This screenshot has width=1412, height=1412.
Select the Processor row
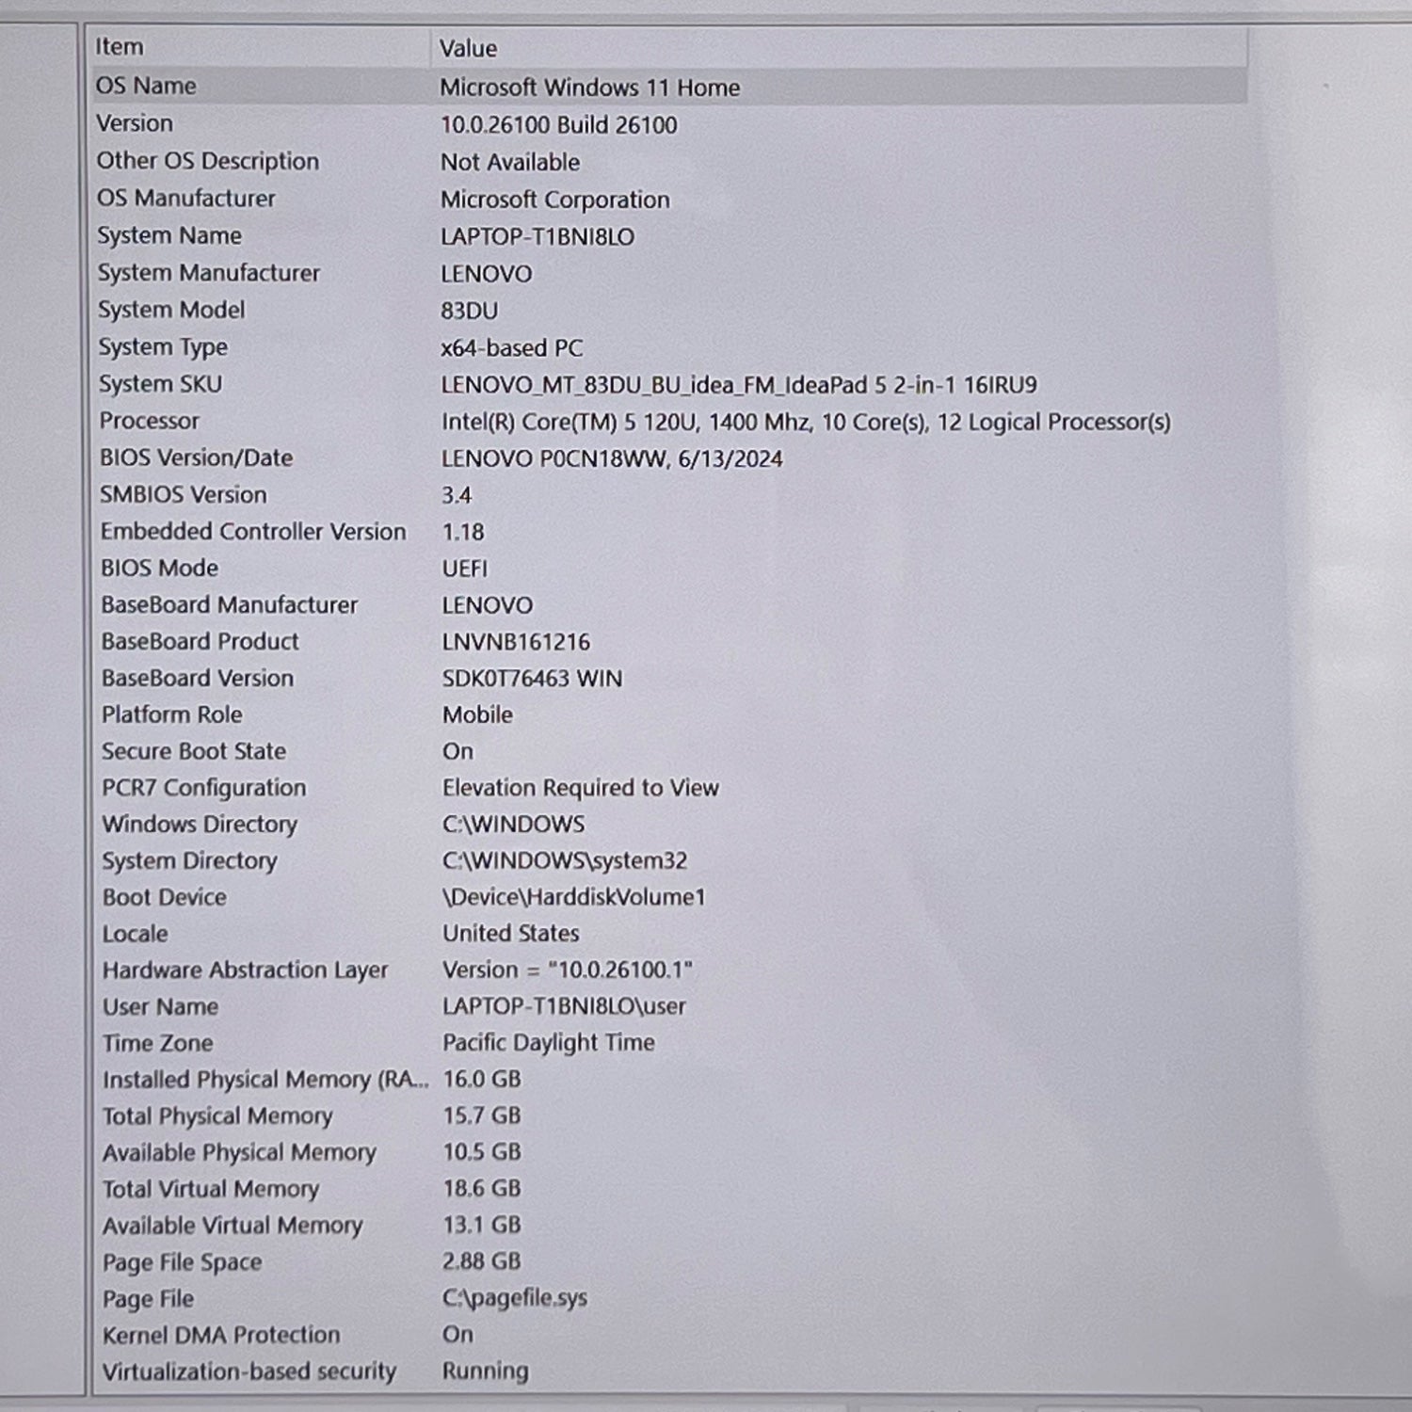(150, 421)
